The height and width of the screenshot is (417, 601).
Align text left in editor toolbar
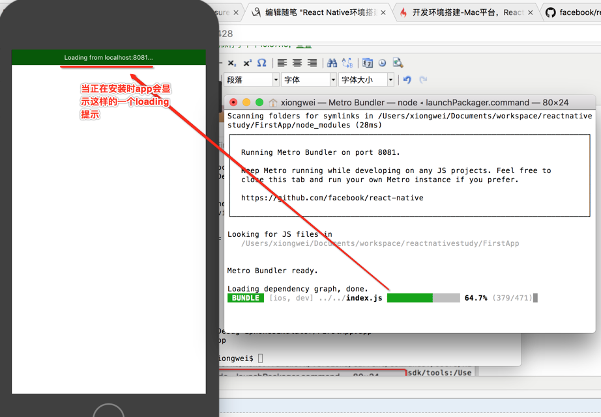click(x=282, y=63)
